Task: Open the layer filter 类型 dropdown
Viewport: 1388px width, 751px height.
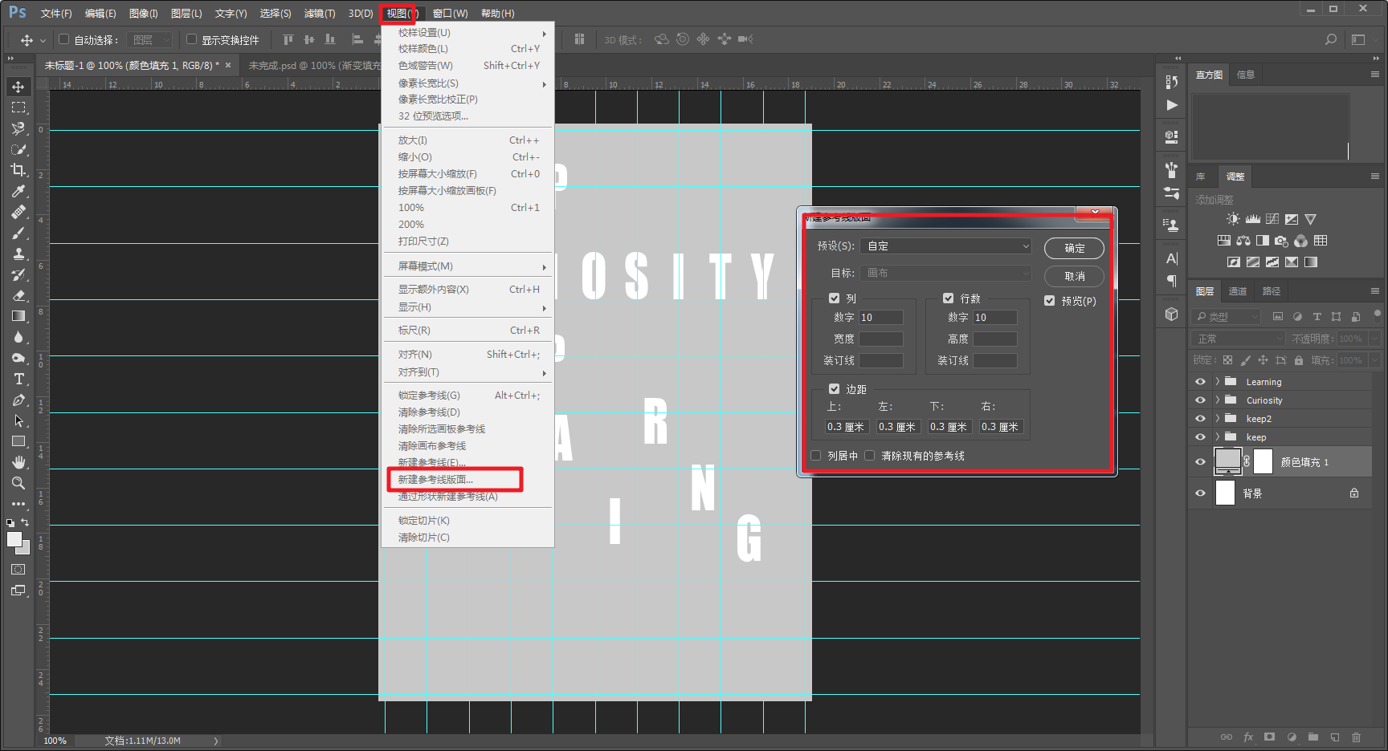Action: coord(1227,317)
